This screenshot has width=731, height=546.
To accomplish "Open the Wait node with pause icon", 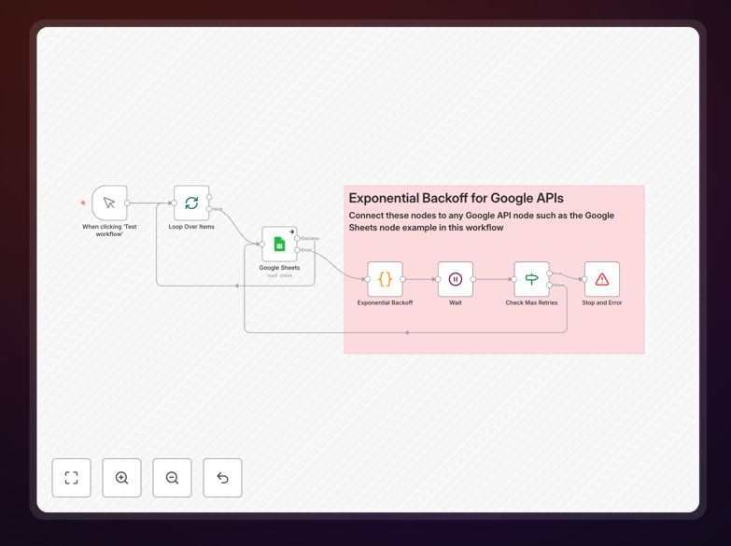I will 456,279.
